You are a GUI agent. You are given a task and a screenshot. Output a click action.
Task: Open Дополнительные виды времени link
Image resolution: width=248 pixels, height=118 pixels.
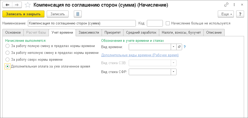point(140,55)
